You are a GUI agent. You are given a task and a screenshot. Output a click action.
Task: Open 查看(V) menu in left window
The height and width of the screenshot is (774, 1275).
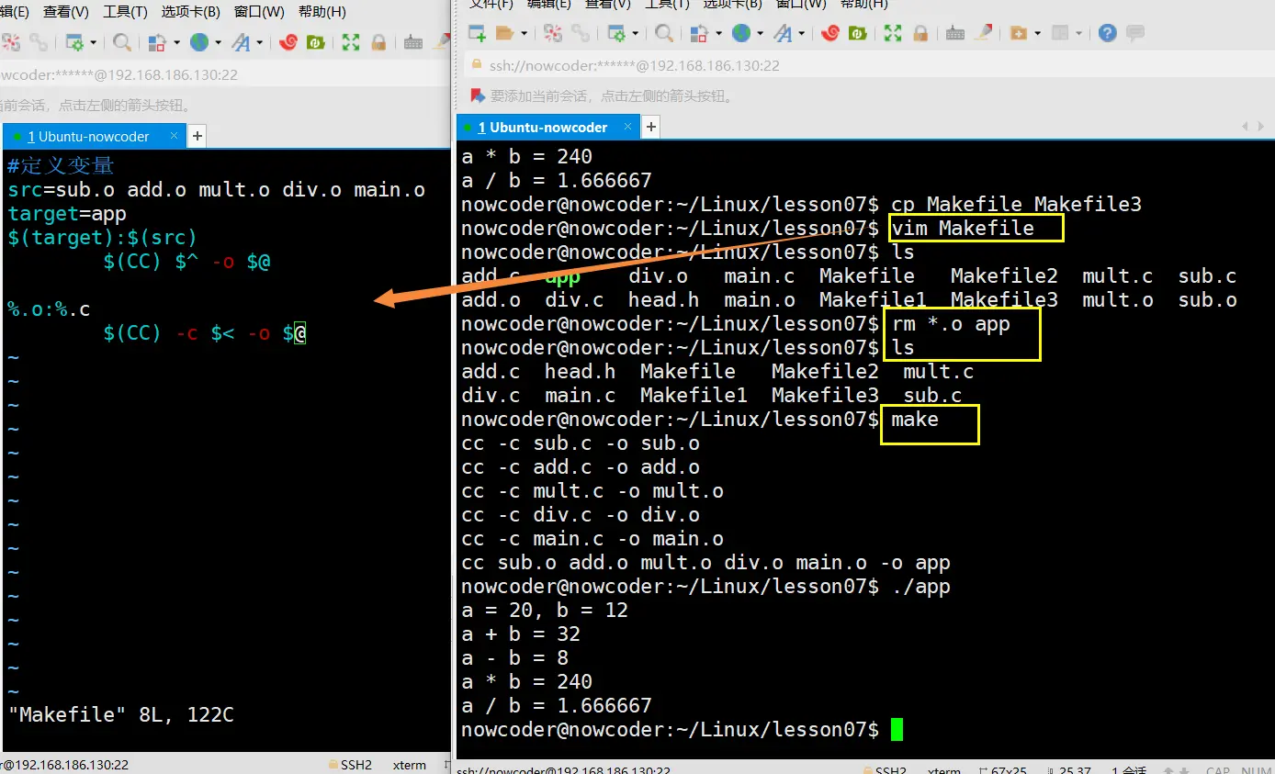(66, 12)
